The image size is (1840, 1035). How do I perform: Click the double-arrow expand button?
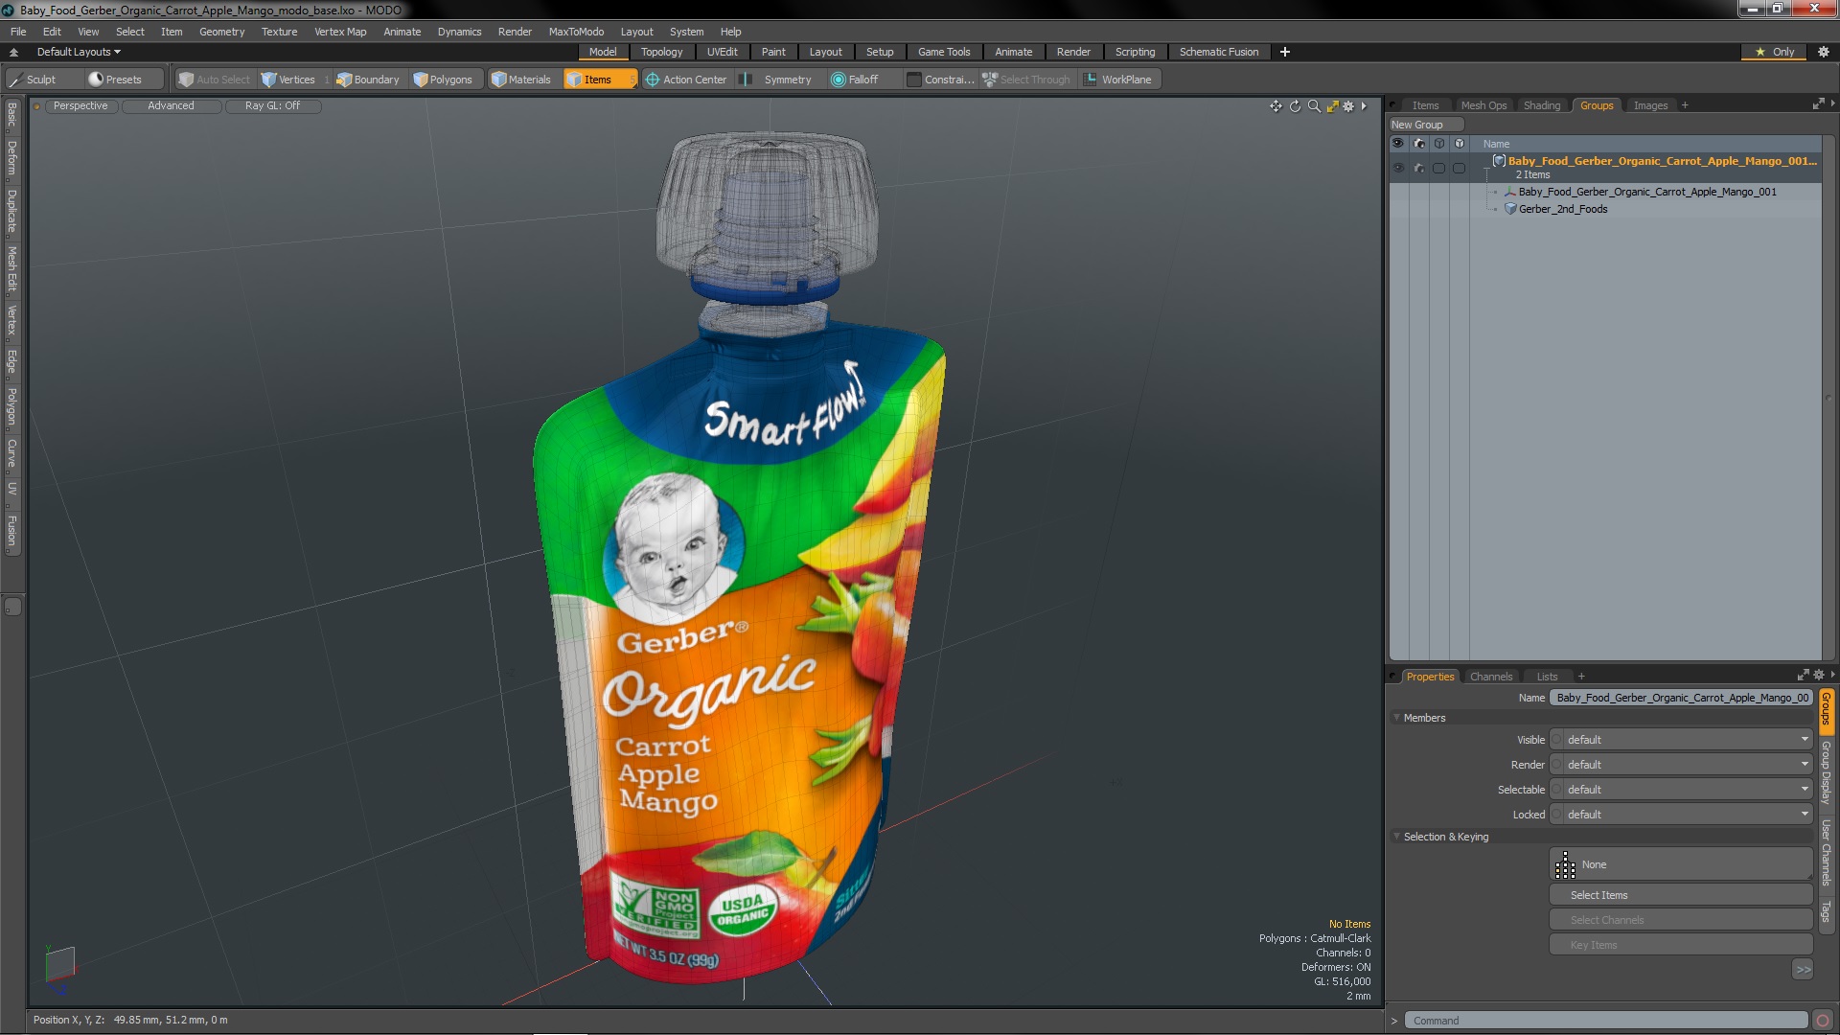click(1803, 970)
